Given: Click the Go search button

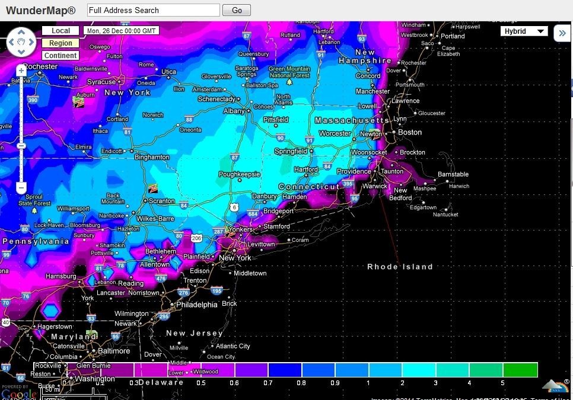Looking at the screenshot, I should tap(237, 10).
